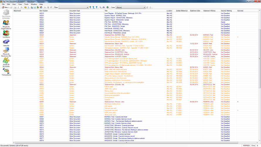Sort by the Item Number column header
The height and width of the screenshot is (147, 261).
tap(54, 11)
